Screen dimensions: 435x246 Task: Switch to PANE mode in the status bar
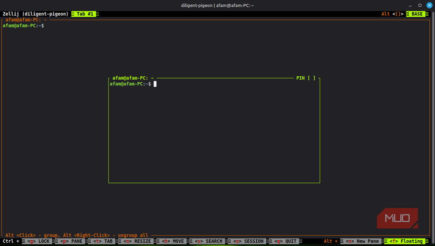(x=71, y=241)
